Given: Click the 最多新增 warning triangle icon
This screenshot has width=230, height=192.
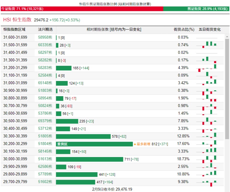Looking at the screenshot, I should [x=135, y=144].
